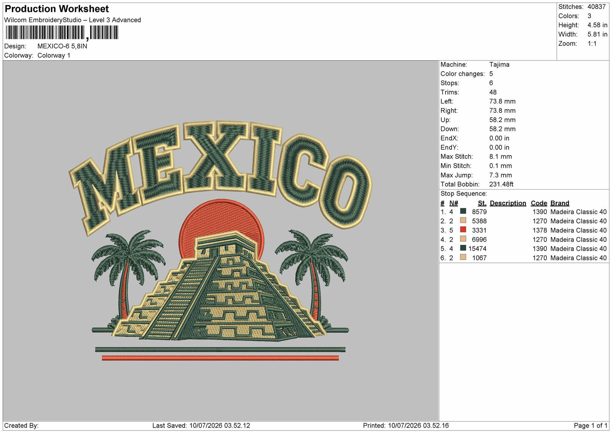Image resolution: width=612 pixels, height=433 pixels.
Task: Click stitch count 6996 in row 4
Action: coord(479,240)
